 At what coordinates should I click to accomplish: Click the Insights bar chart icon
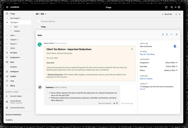[x=7, y=76]
